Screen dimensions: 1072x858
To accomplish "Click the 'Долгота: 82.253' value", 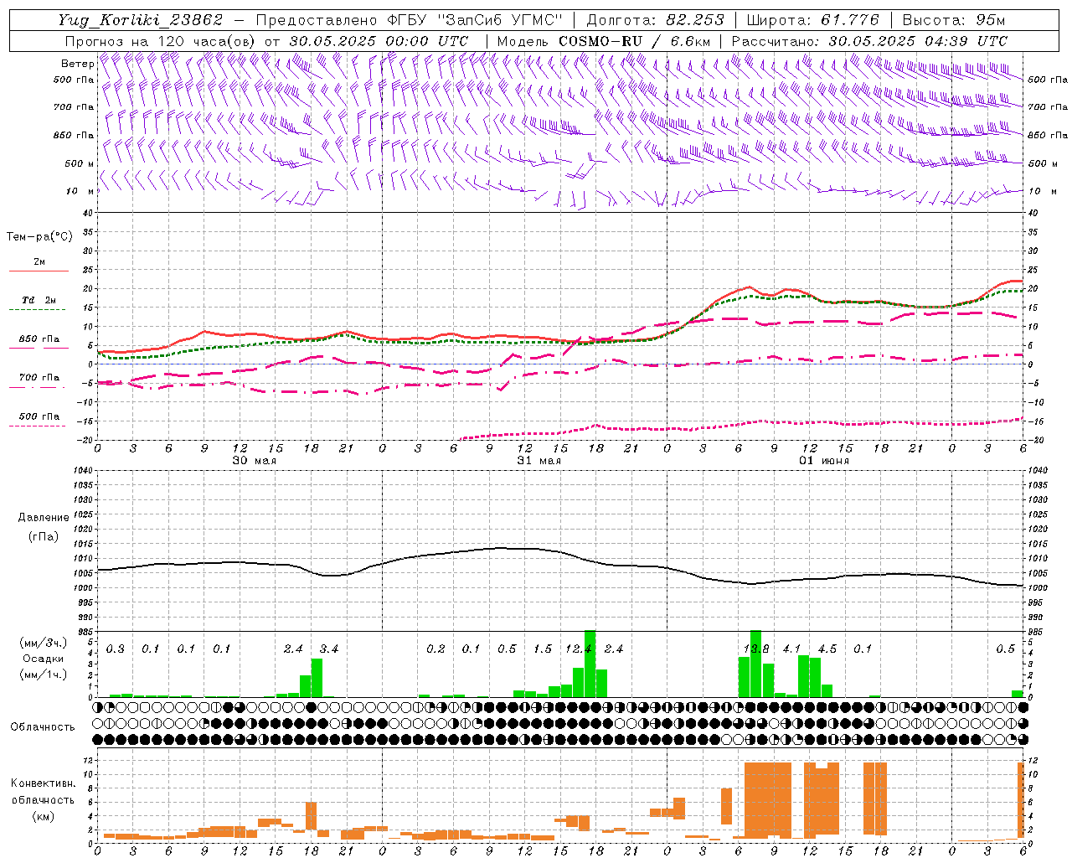I will click(x=655, y=20).
